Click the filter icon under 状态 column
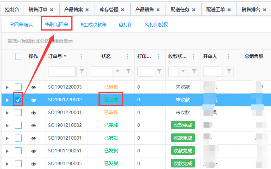The width and height of the screenshot is (271, 169). tap(128, 71)
